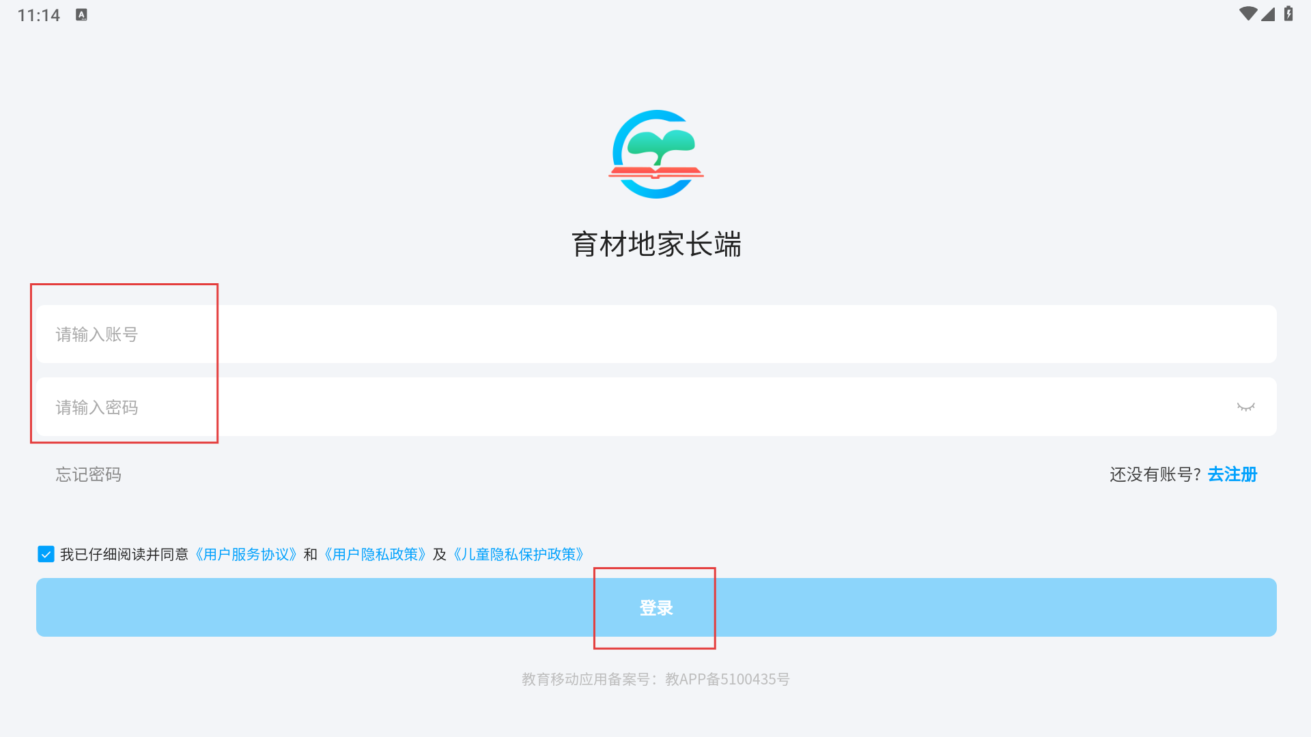Open the 《儿童隐私保护政策》 link
This screenshot has width=1311, height=737.
[519, 554]
